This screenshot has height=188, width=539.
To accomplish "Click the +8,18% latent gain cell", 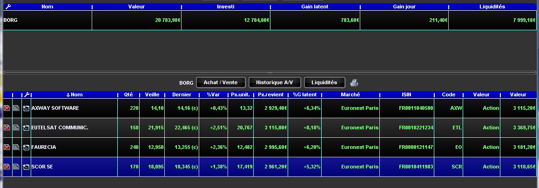I will point(304,128).
